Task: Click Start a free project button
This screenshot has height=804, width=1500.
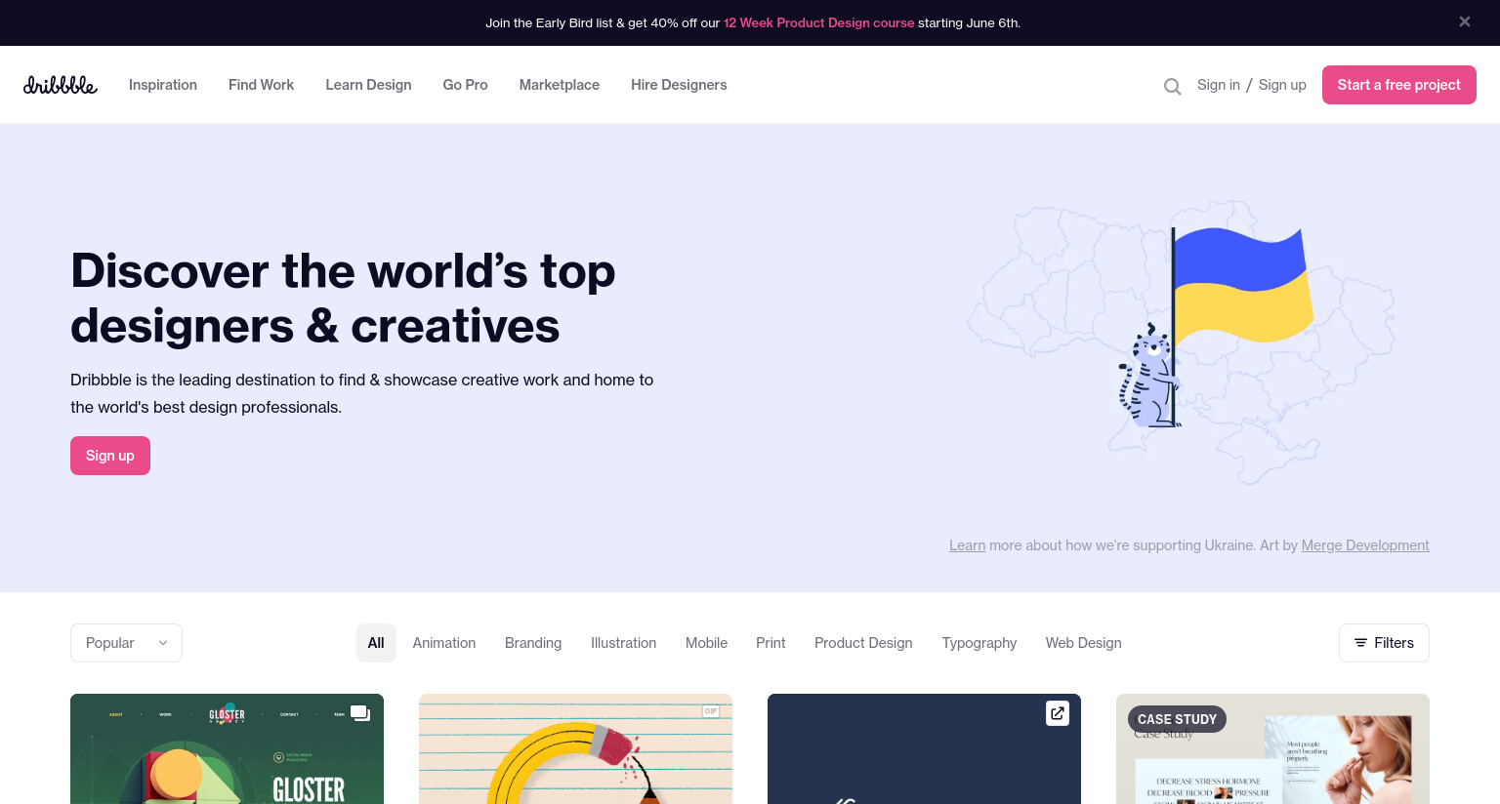Action: click(1398, 85)
